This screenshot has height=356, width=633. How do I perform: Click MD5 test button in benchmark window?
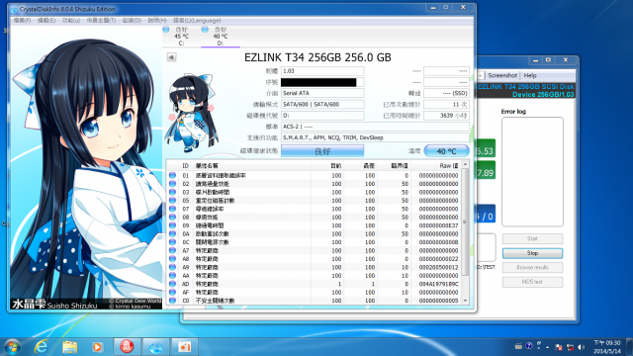pos(532,282)
